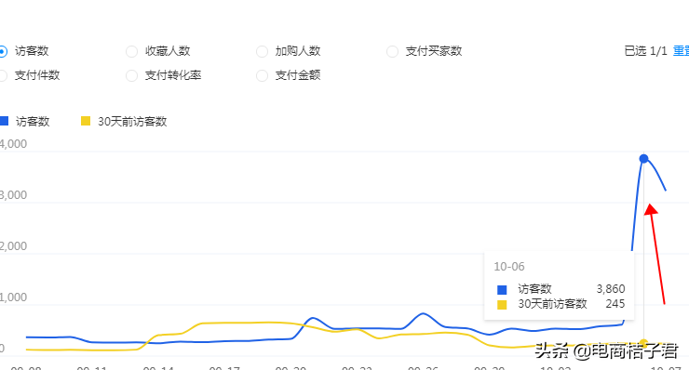Select the 访客数 radio button
The height and width of the screenshot is (370, 689).
point(2,51)
